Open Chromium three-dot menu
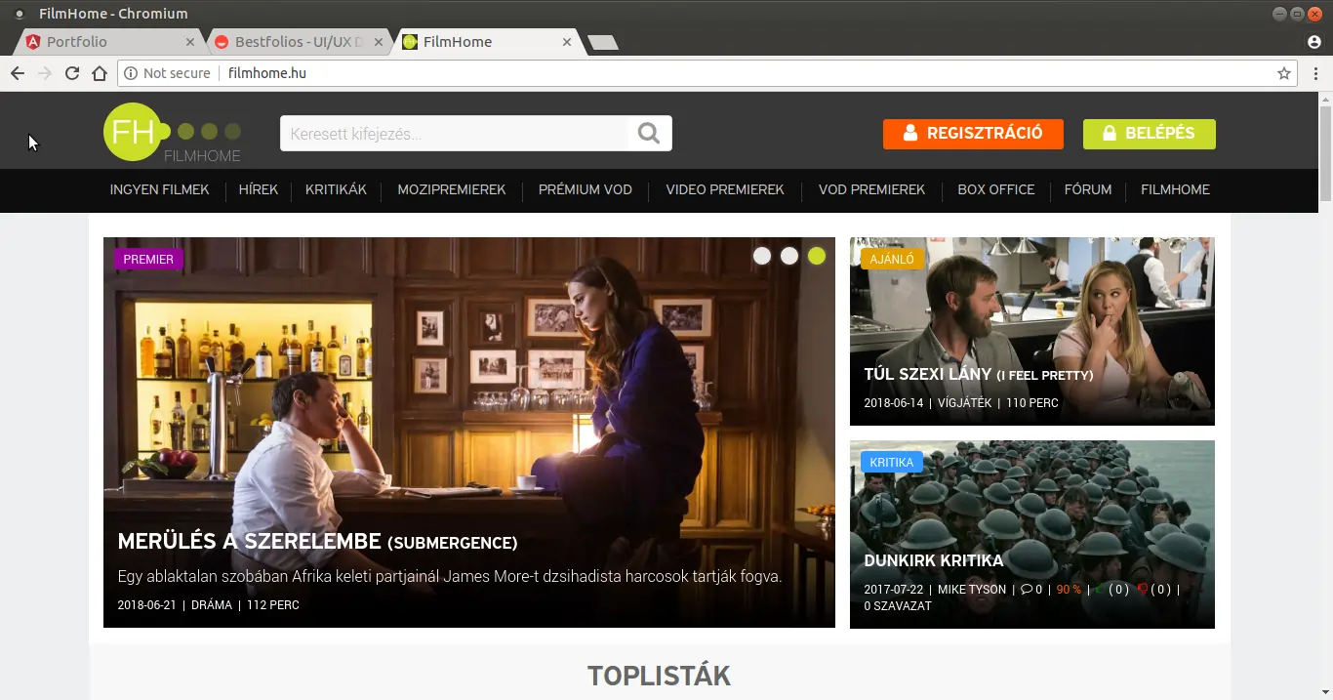1333x700 pixels. click(x=1314, y=73)
